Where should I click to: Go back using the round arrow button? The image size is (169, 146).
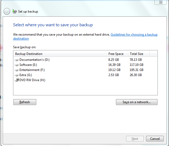pos(7,11)
